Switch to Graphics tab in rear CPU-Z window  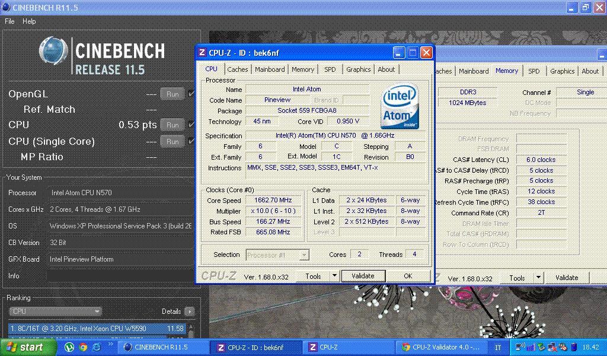click(562, 71)
